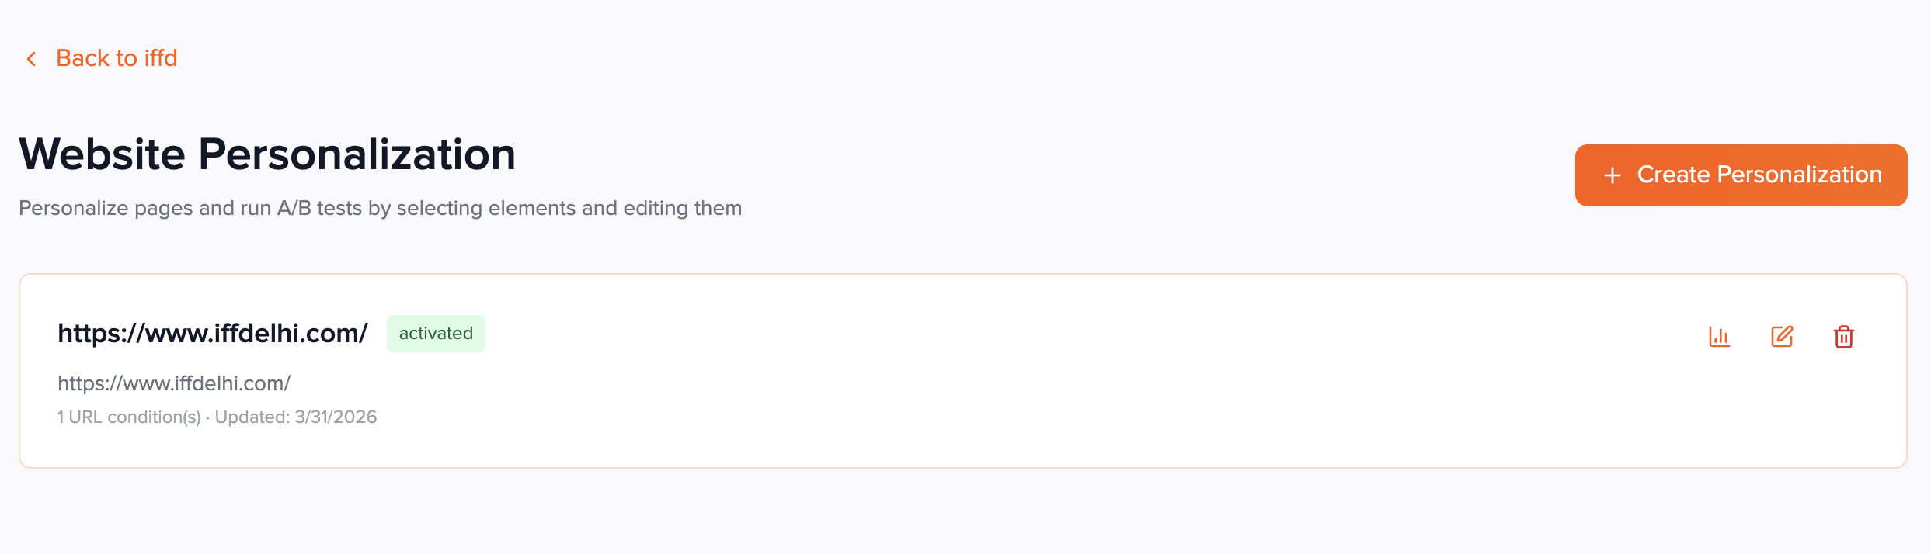The image size is (1931, 554).
Task: Click the edit pencil icon
Action: (1782, 337)
